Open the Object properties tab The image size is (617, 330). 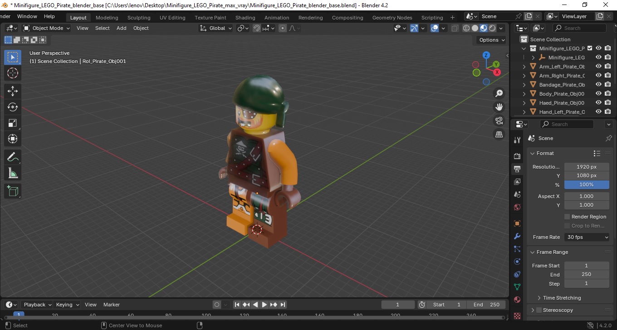pos(517,223)
